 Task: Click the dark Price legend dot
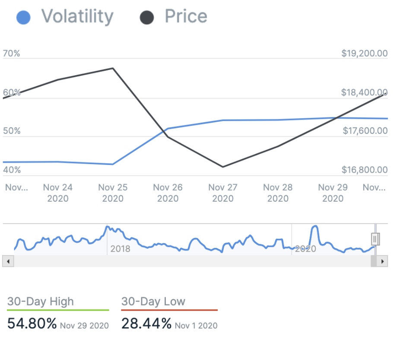tap(147, 18)
